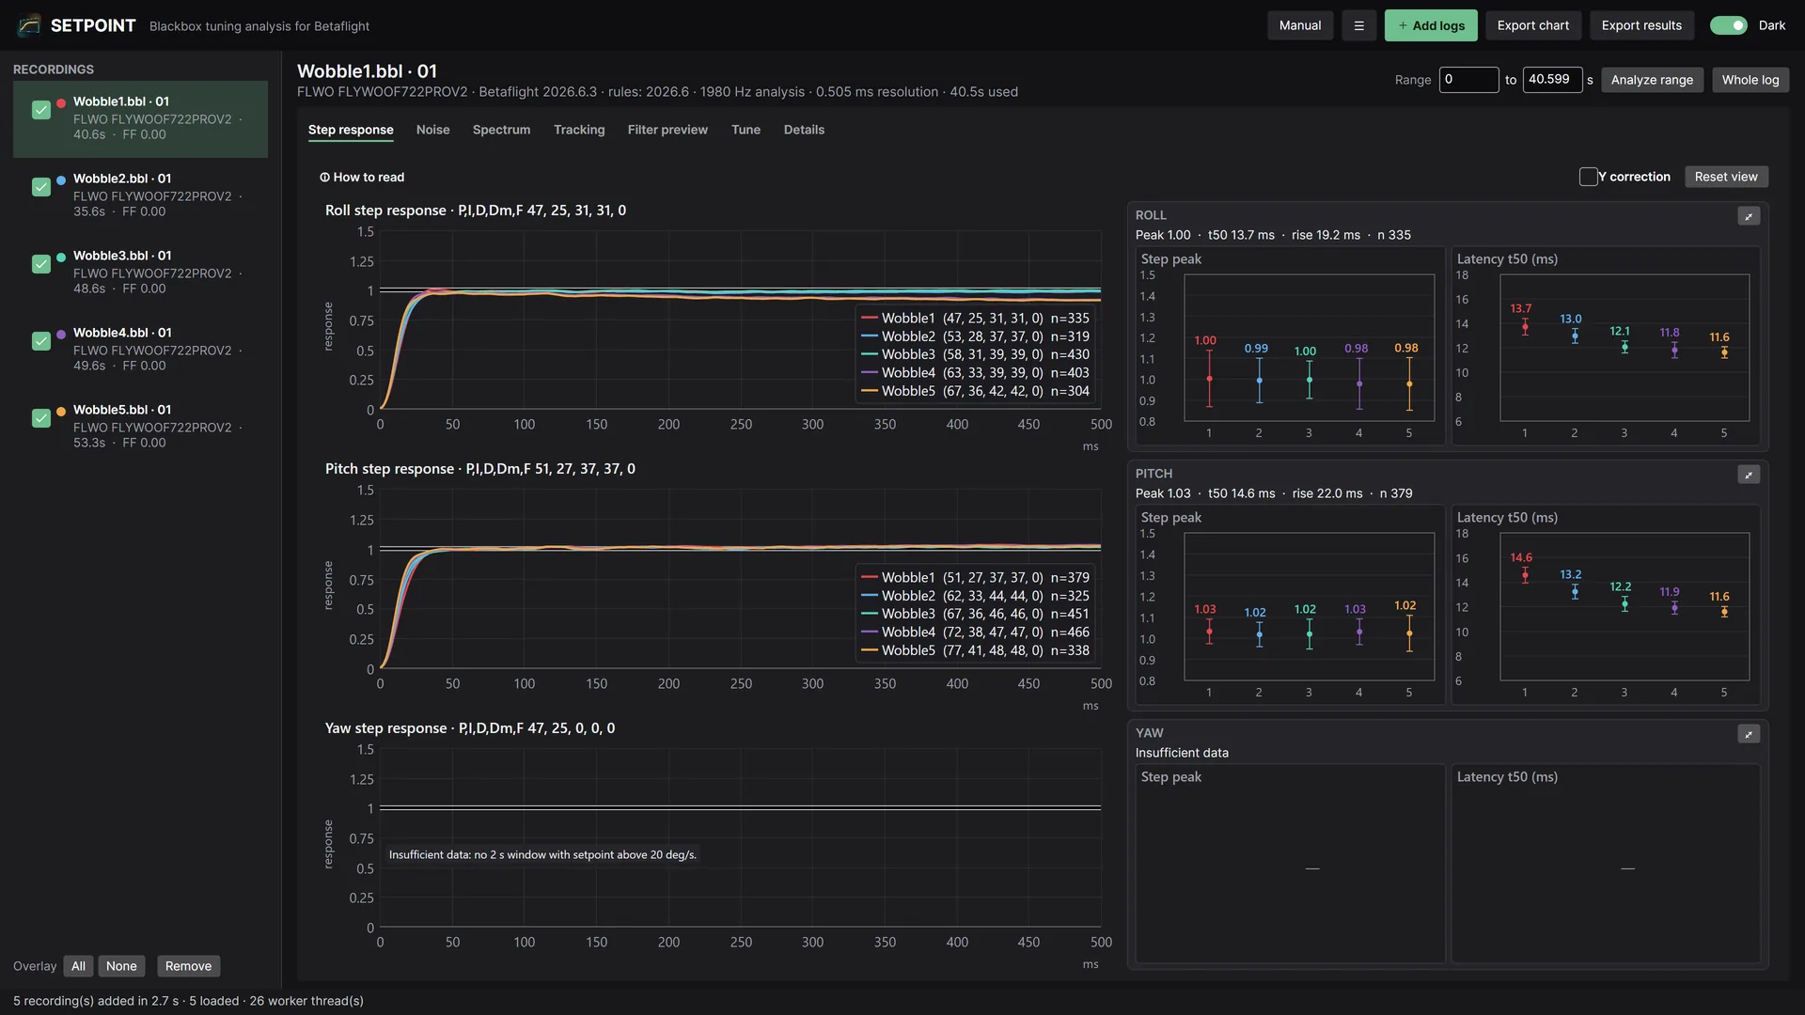Image resolution: width=1805 pixels, height=1015 pixels.
Task: Click the teal color dot for Wobble3.bbl
Action: coord(61,257)
